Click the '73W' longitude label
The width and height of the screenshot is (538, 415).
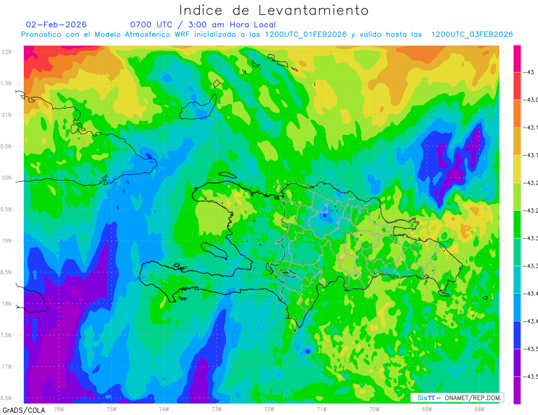(x=217, y=409)
